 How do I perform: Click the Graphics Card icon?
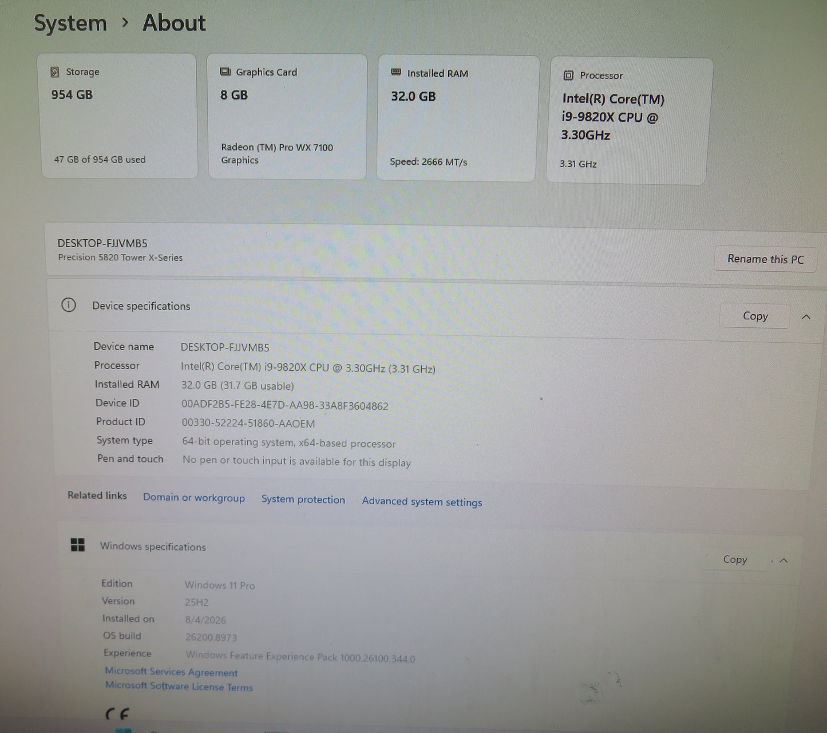click(225, 72)
